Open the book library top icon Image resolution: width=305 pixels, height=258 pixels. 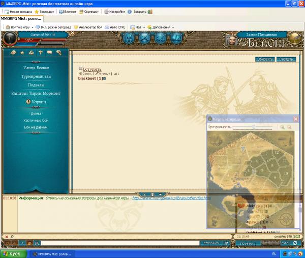coord(176,38)
